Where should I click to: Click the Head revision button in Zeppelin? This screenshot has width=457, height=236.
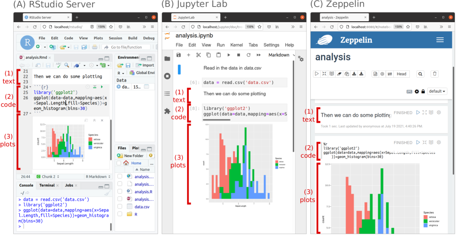coord(401,74)
